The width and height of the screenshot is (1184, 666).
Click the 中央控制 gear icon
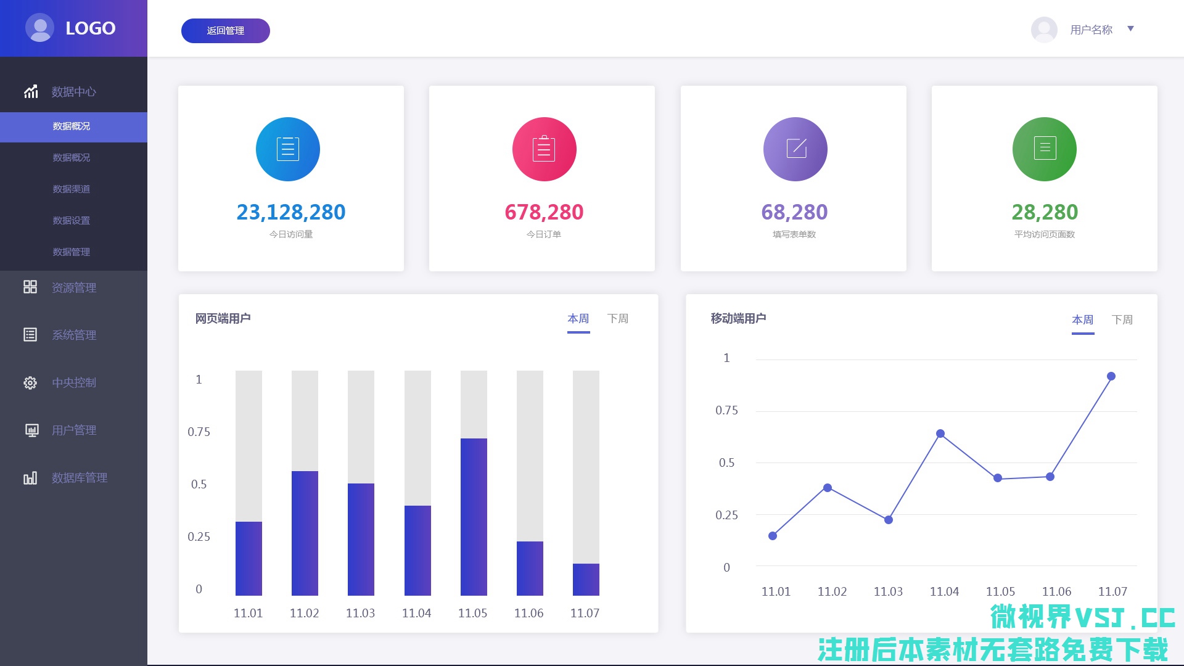pos(30,382)
